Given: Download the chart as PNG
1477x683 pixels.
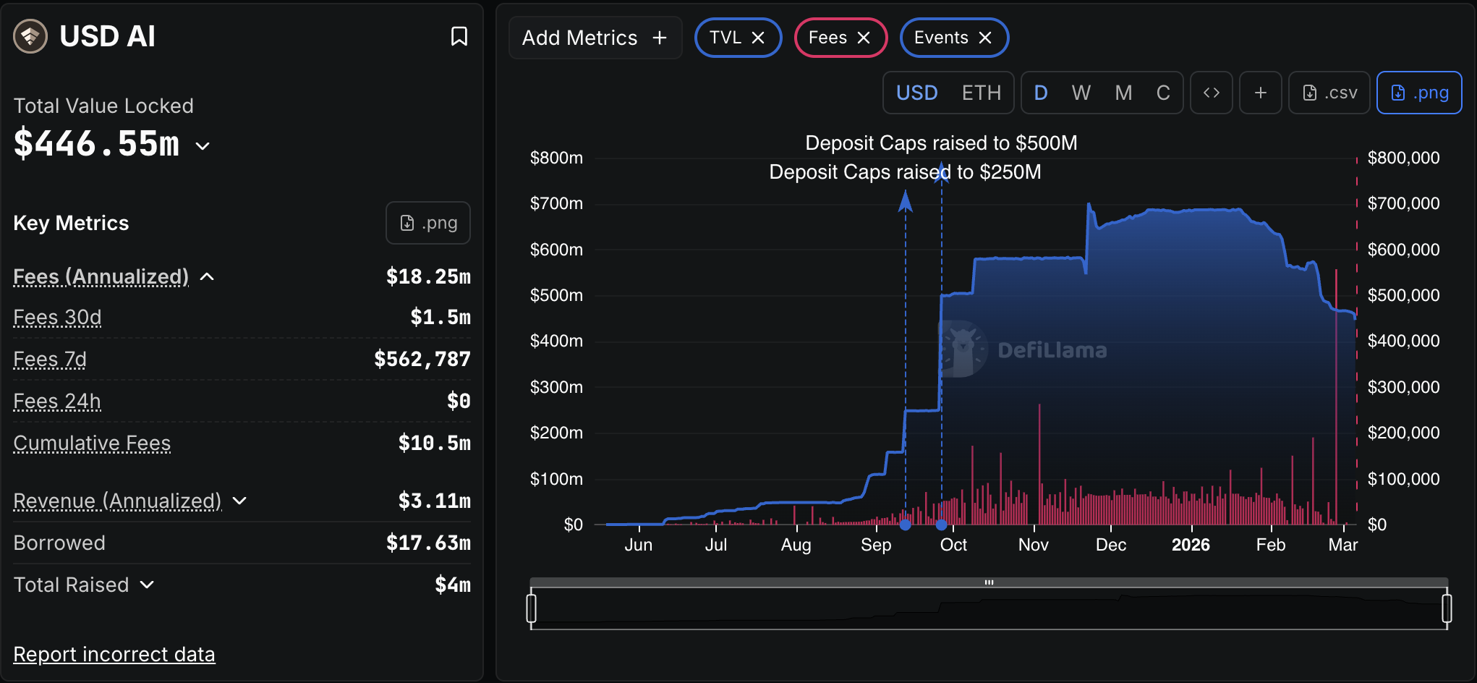Looking at the screenshot, I should pyautogui.click(x=1418, y=93).
